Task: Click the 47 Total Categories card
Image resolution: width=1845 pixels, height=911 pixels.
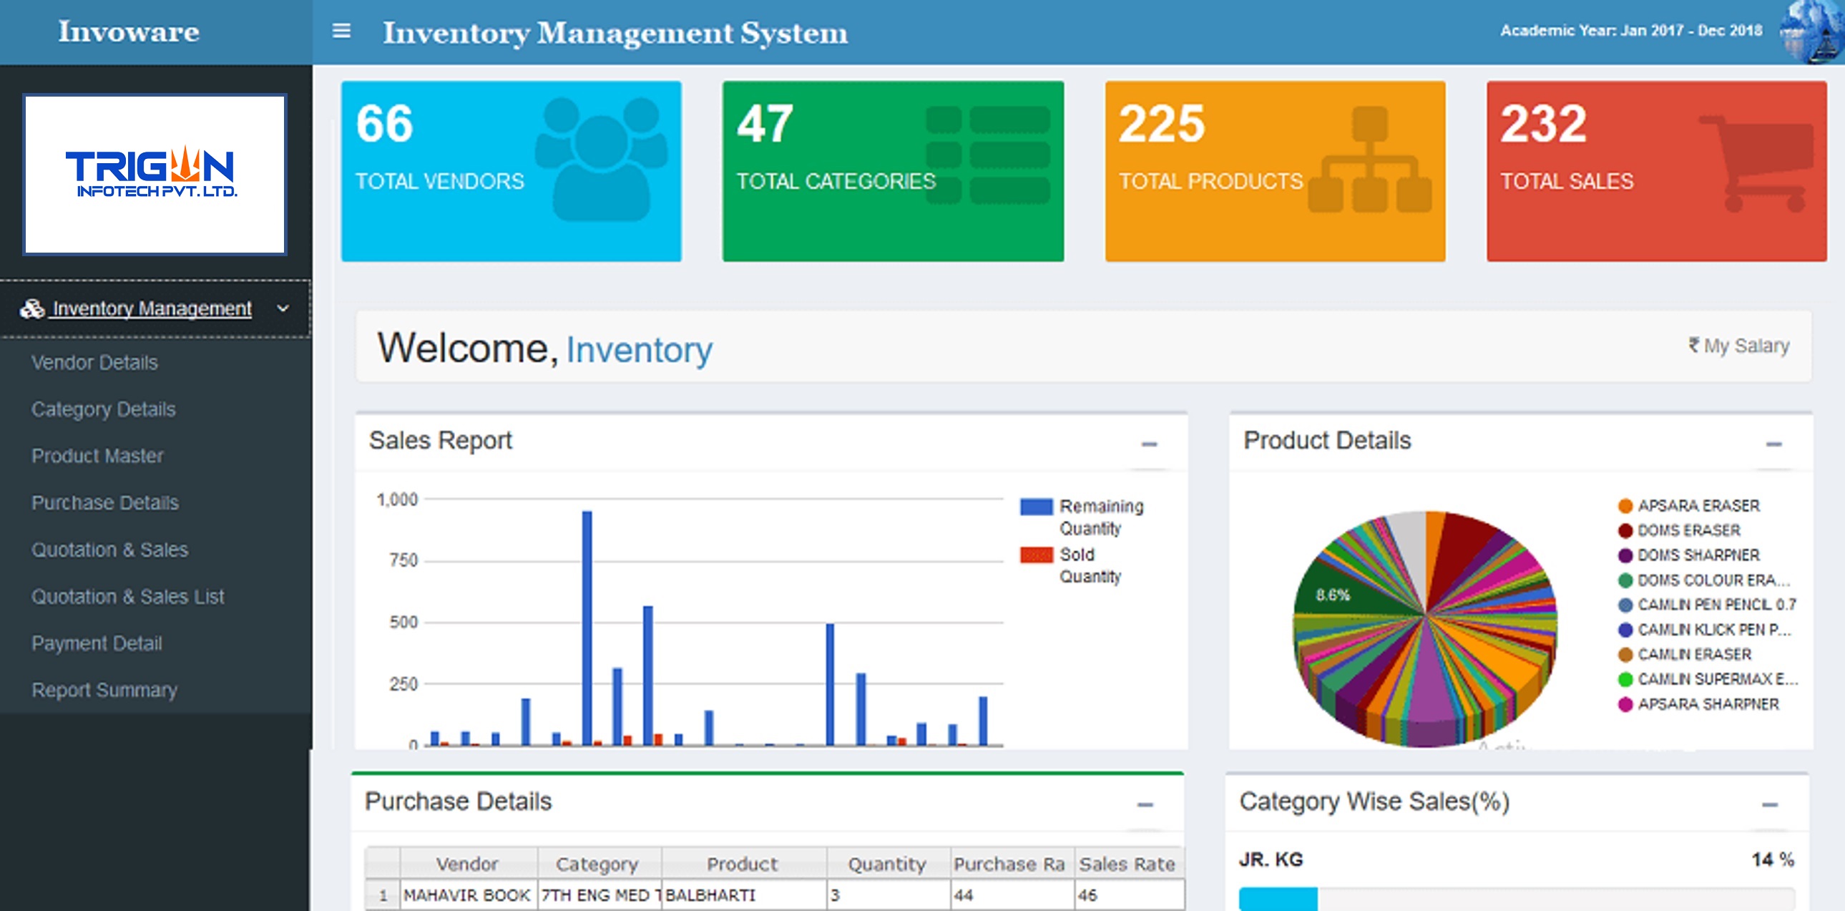Action: point(893,171)
